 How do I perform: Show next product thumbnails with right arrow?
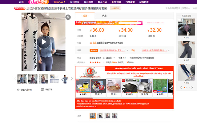click(x=72, y=79)
